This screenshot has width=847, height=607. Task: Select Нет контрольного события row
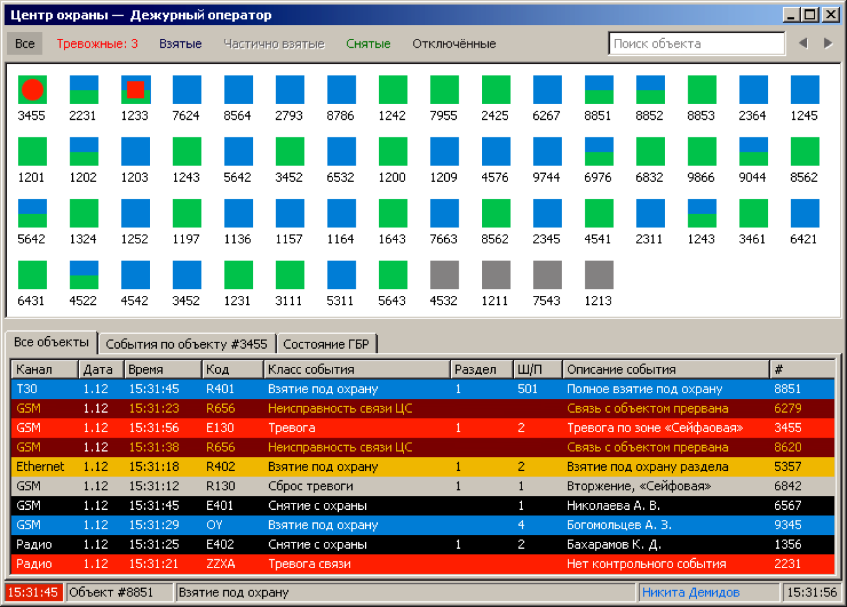coord(423,564)
